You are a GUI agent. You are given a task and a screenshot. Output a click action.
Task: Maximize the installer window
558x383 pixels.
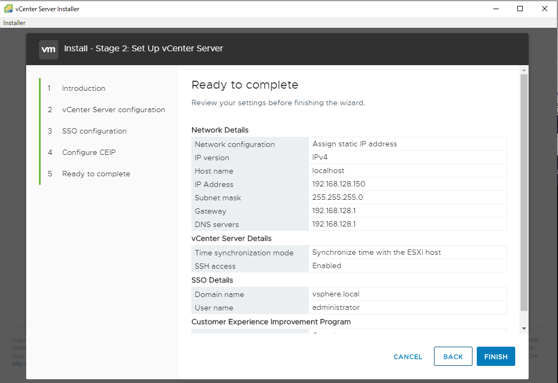520,9
